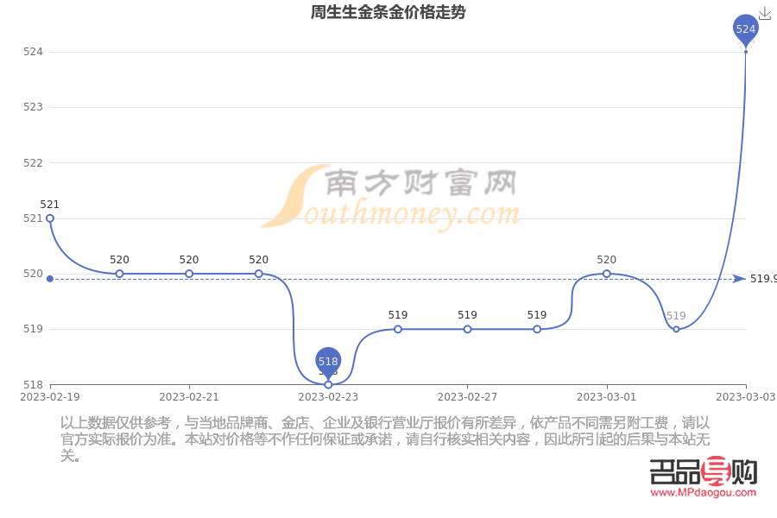Select the 520 data point at 2023-02-21
777x518 pixels.
coord(189,274)
